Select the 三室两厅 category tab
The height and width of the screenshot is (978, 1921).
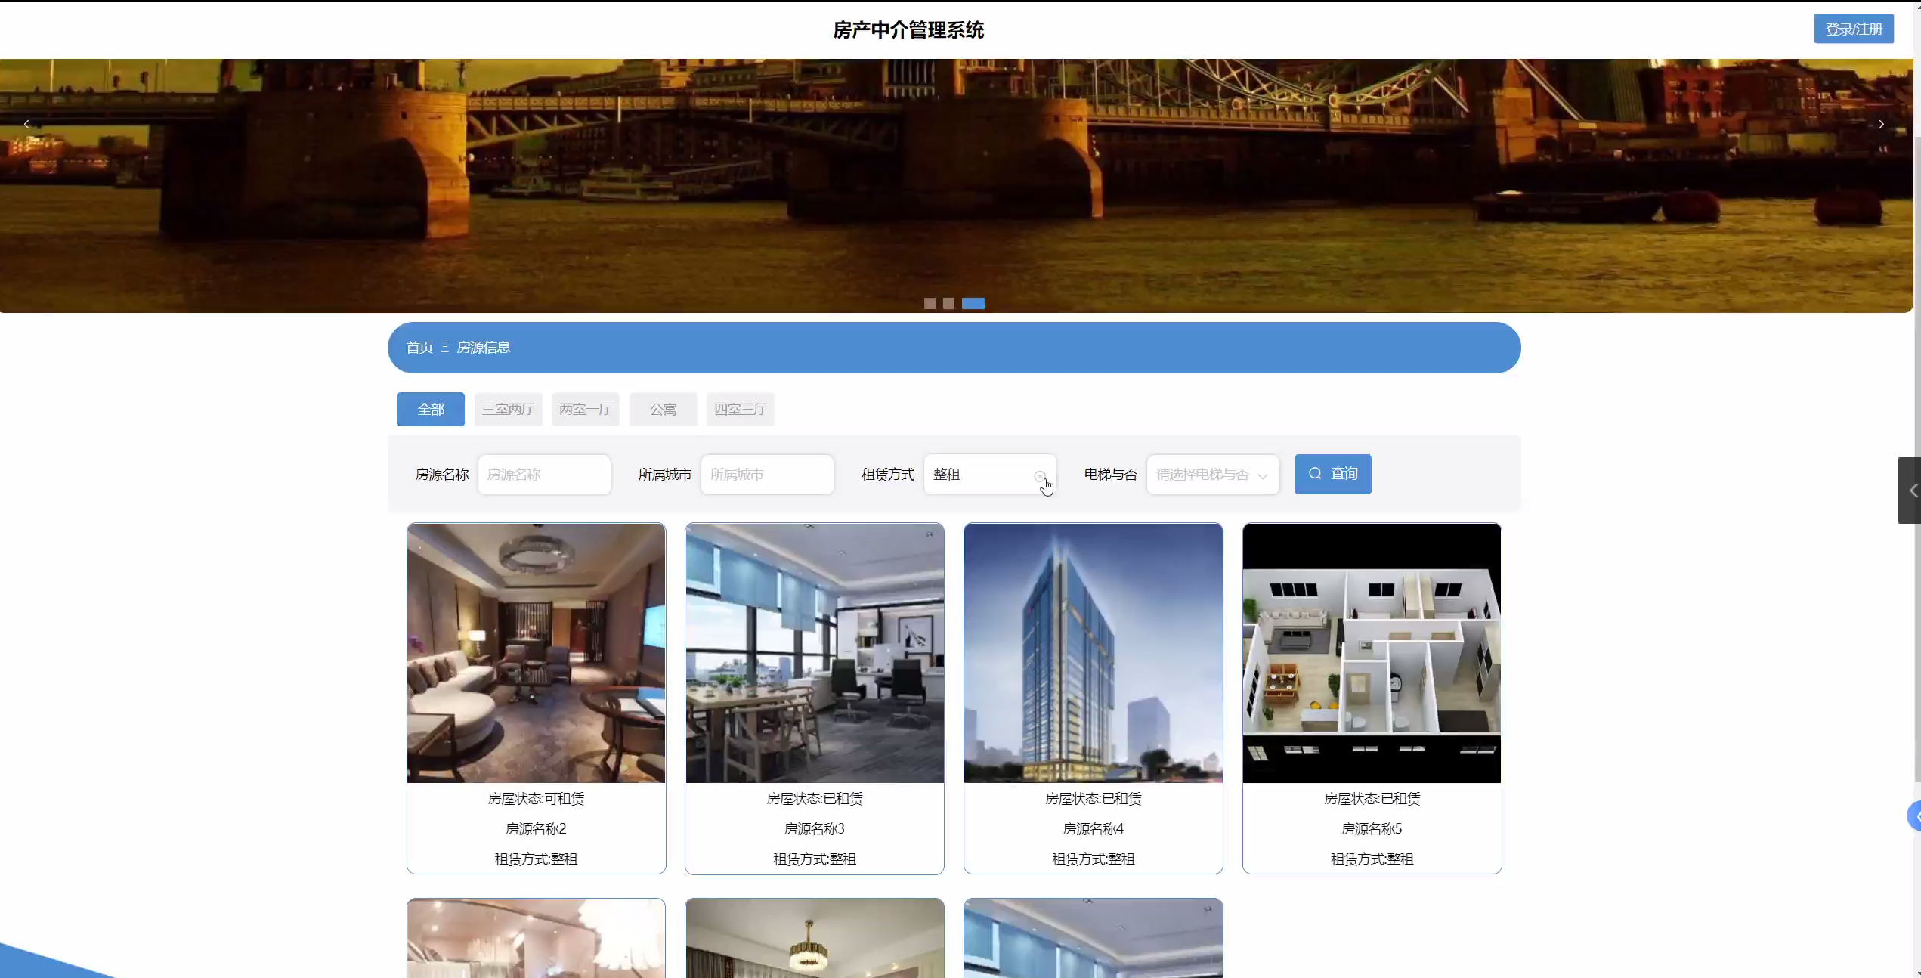pyautogui.click(x=508, y=409)
